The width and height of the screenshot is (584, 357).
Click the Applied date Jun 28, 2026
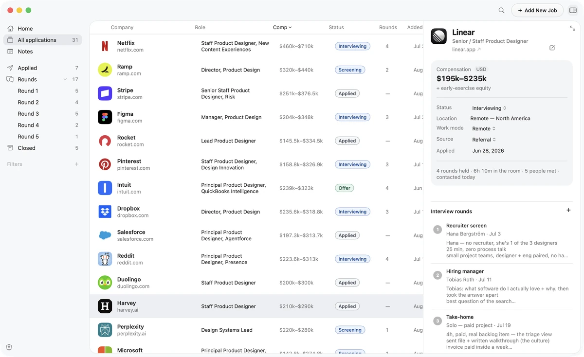point(488,151)
